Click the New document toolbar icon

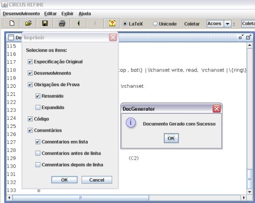(12, 23)
